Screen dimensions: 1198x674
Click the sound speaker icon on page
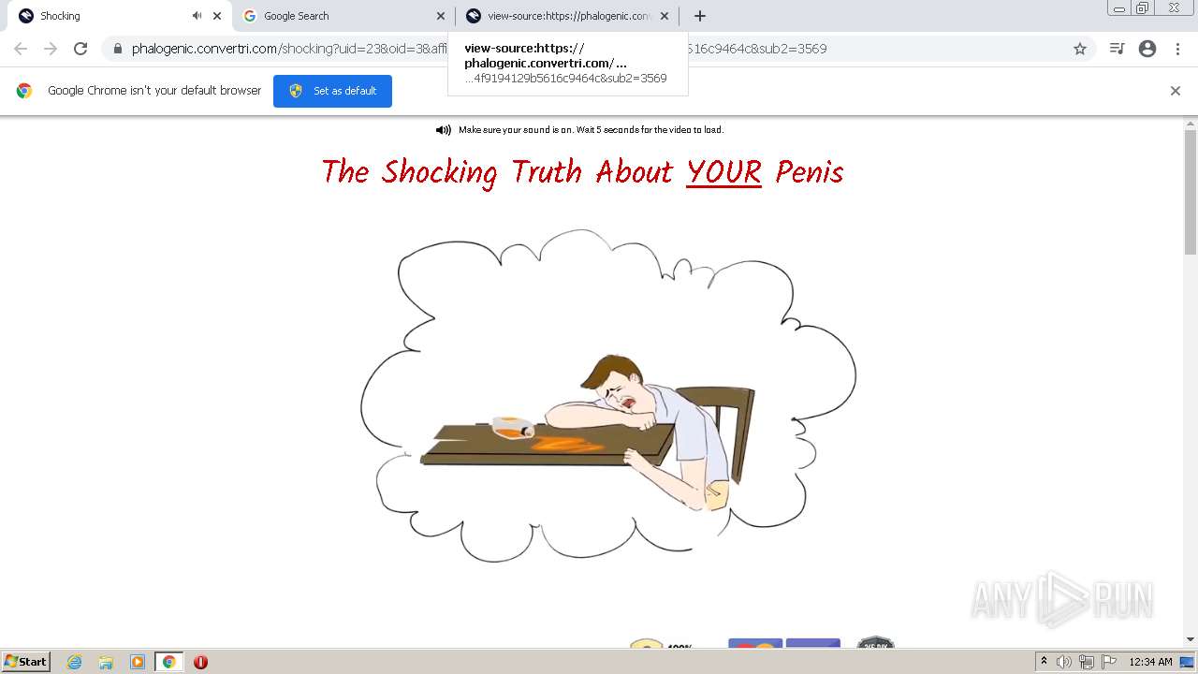tap(444, 130)
